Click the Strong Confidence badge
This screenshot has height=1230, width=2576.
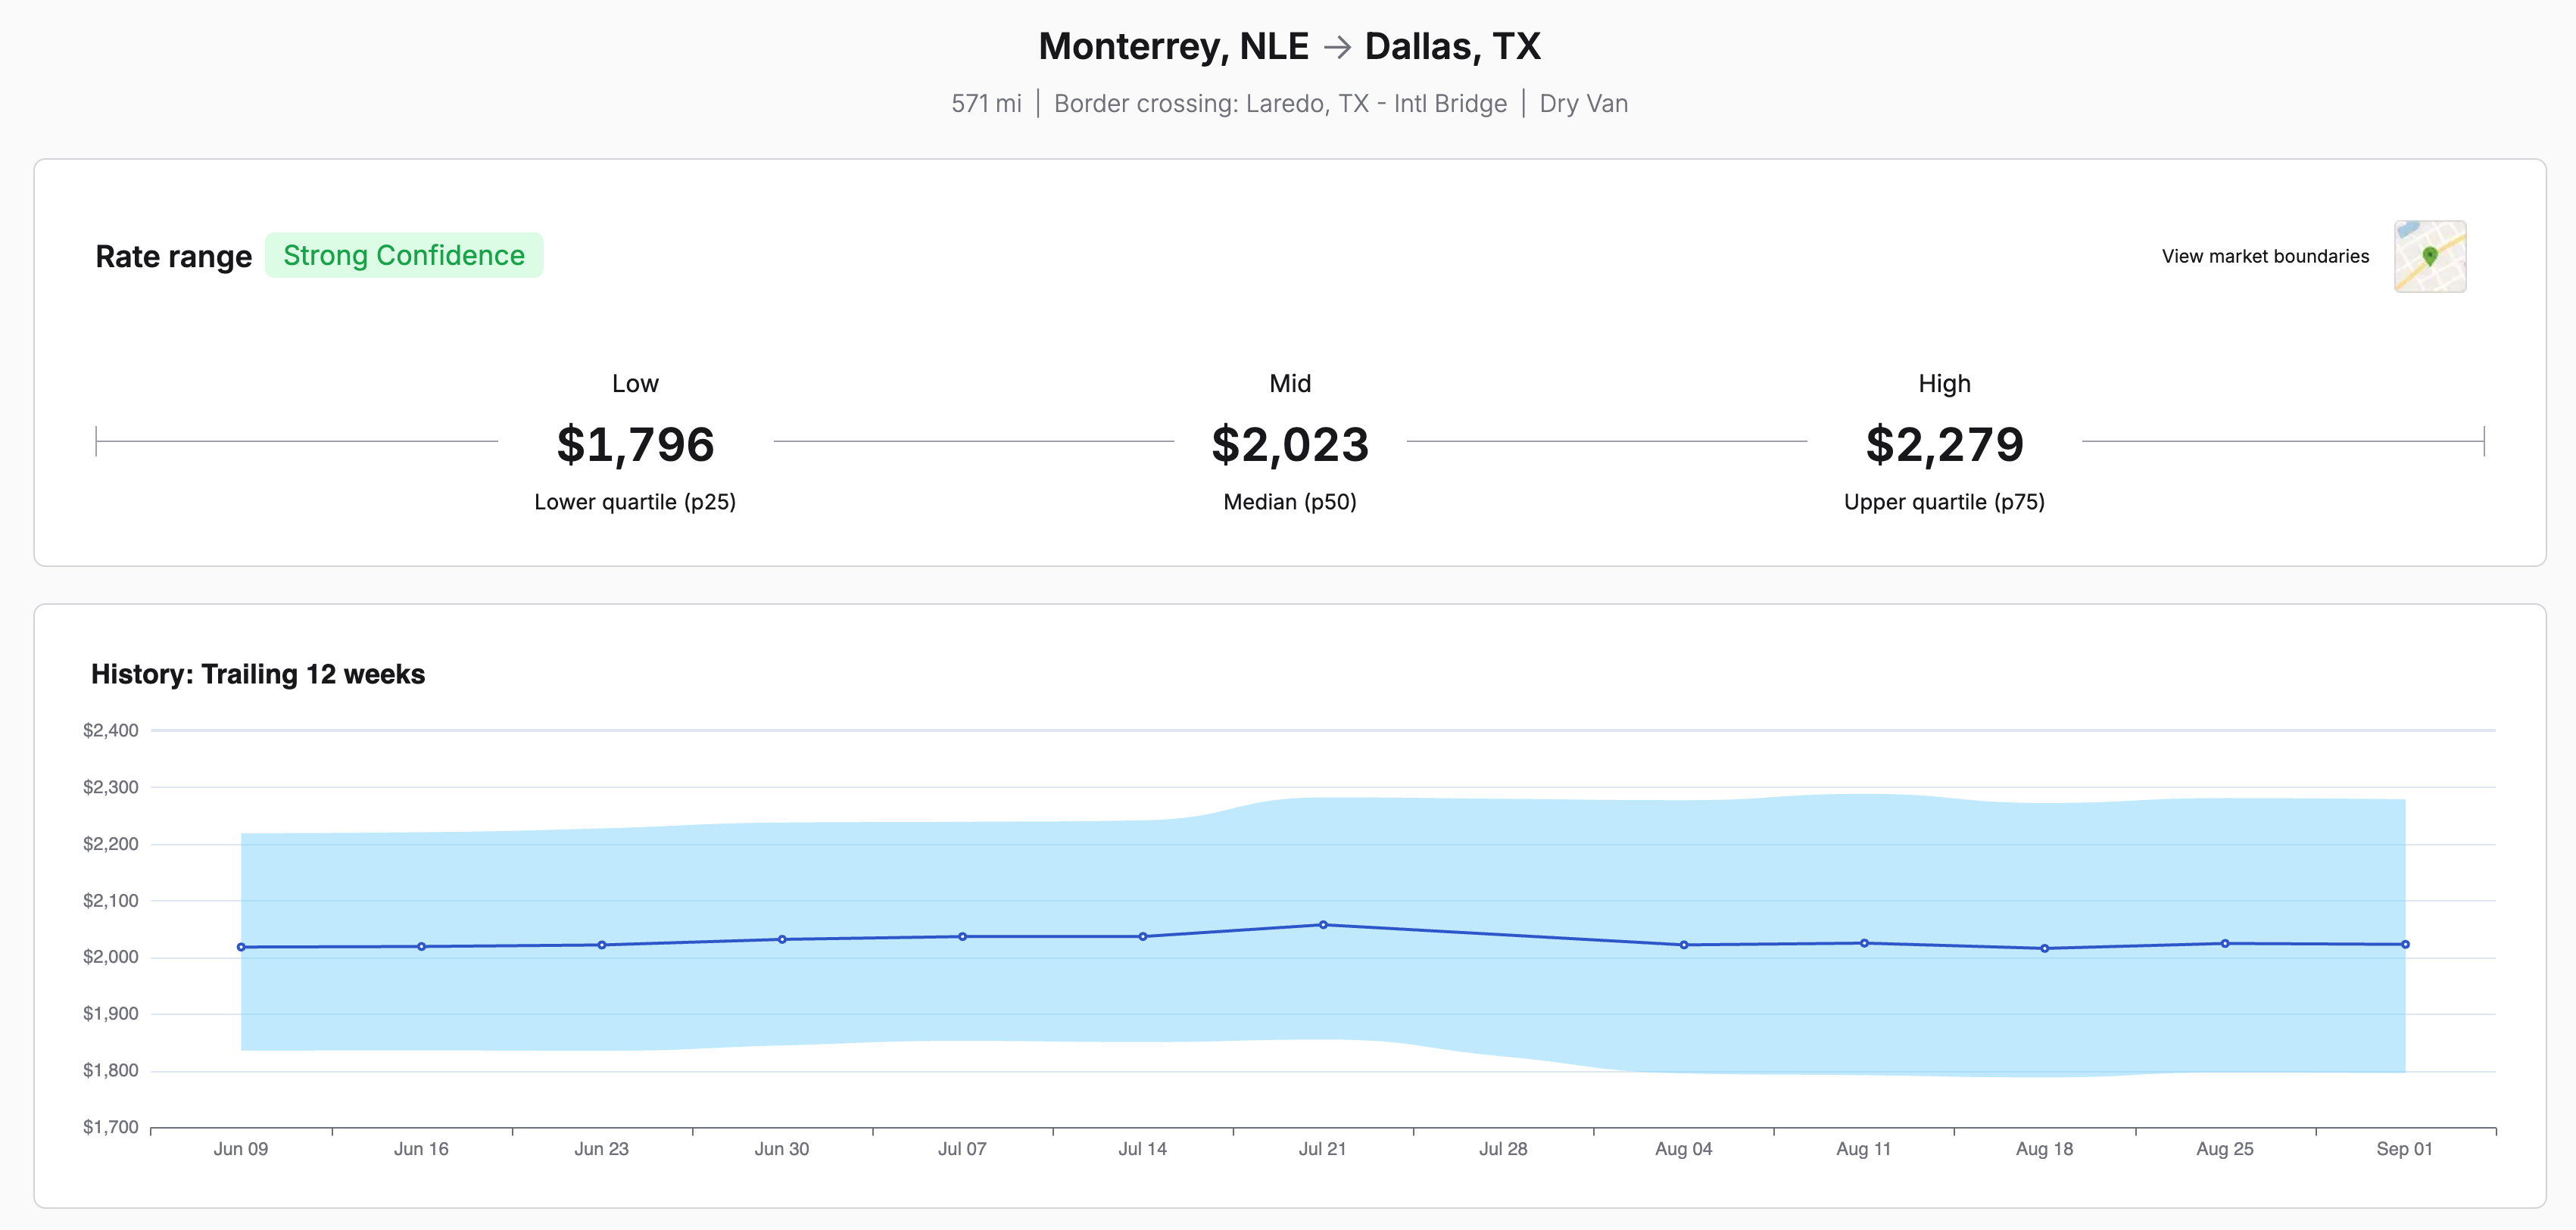[403, 255]
